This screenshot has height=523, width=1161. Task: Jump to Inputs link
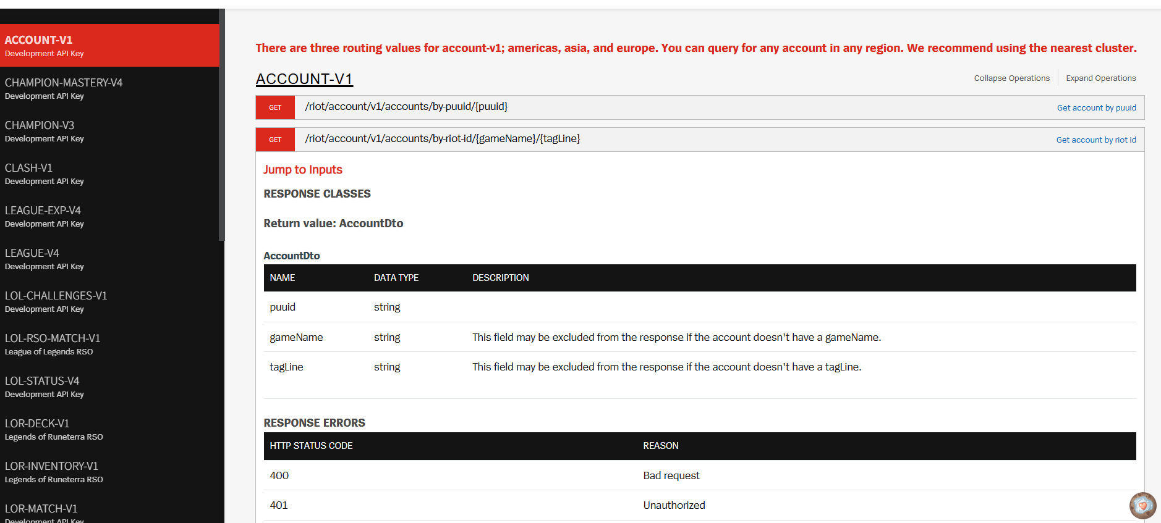[303, 169]
